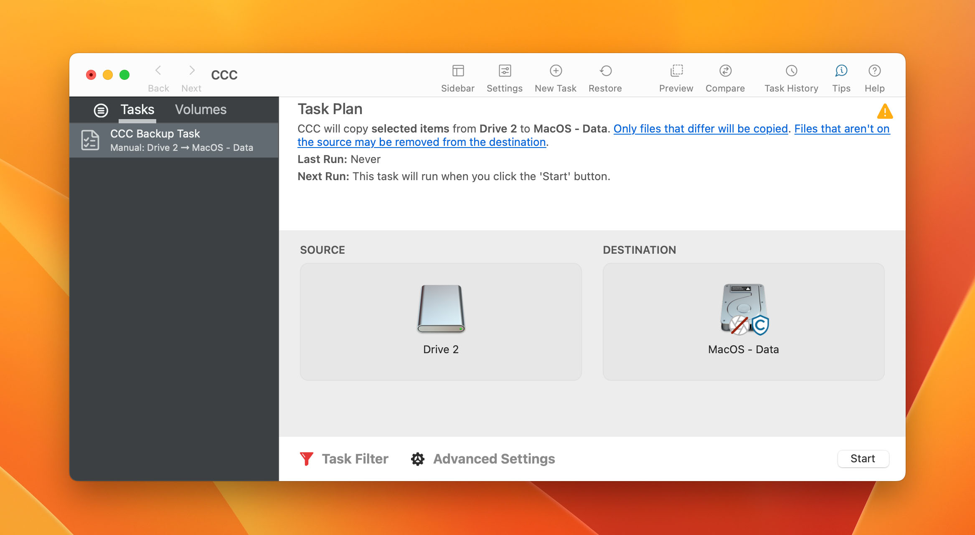Open the Restore toolbar icon
Image resolution: width=975 pixels, height=535 pixels.
tap(605, 71)
